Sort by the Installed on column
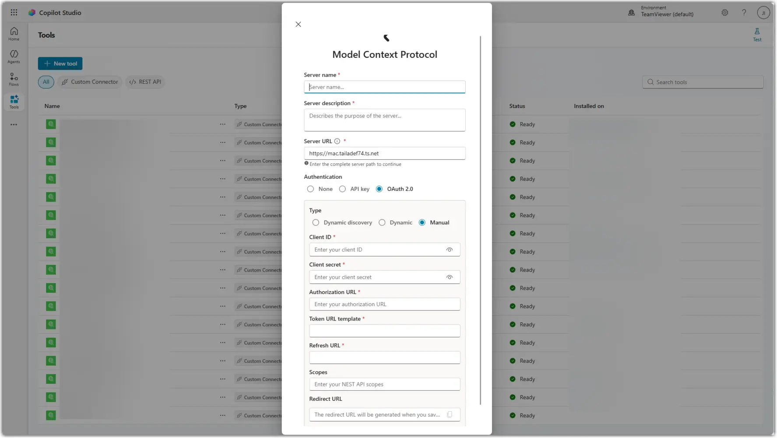777x438 pixels. pyautogui.click(x=589, y=106)
